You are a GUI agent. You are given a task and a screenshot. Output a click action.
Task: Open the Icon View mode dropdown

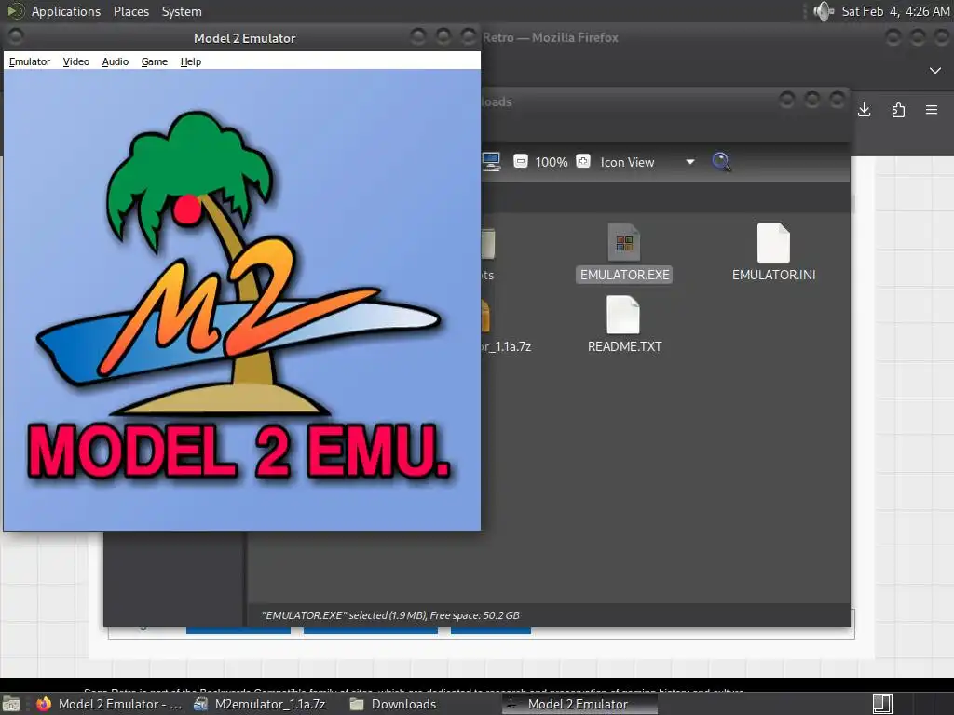coord(647,162)
